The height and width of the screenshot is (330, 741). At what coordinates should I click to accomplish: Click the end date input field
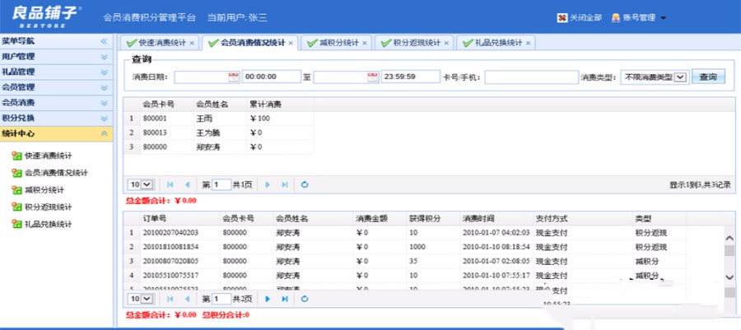(340, 77)
